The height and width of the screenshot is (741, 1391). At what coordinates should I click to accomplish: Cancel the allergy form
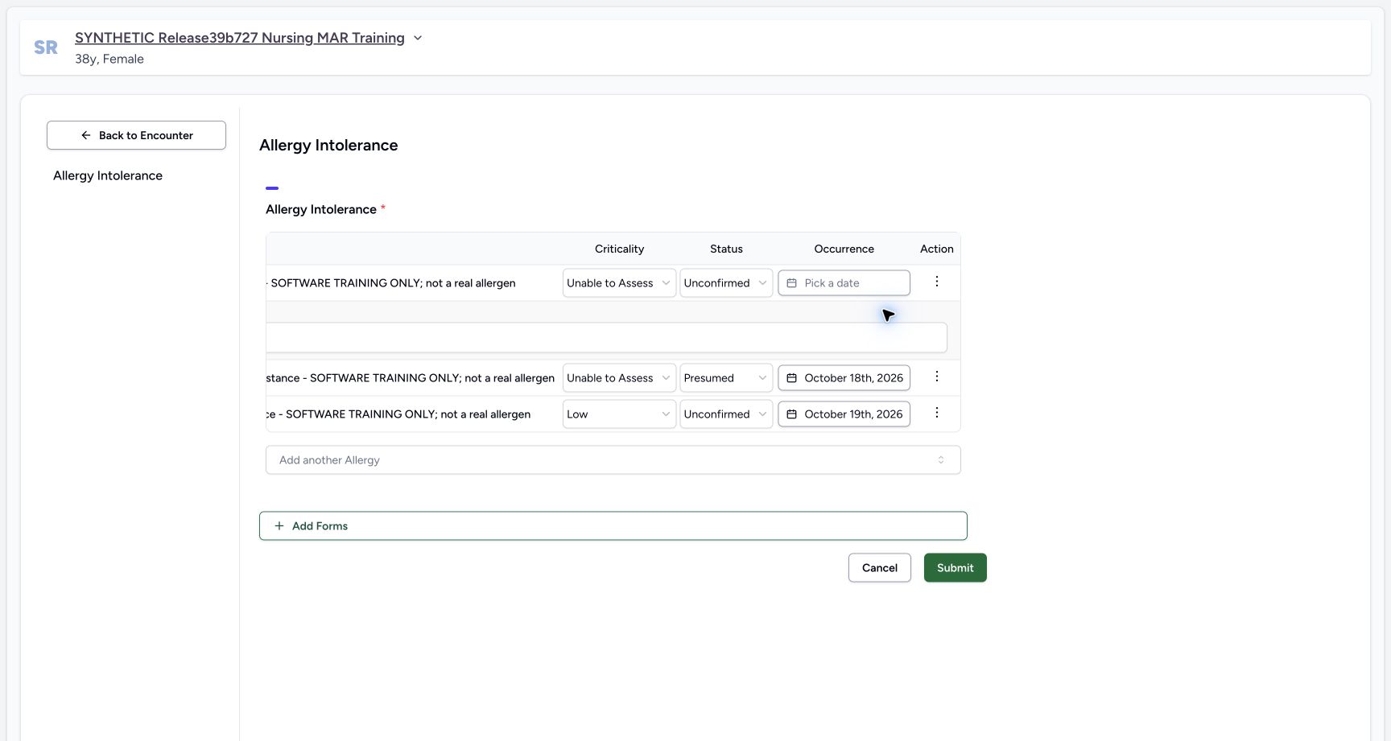tap(880, 568)
